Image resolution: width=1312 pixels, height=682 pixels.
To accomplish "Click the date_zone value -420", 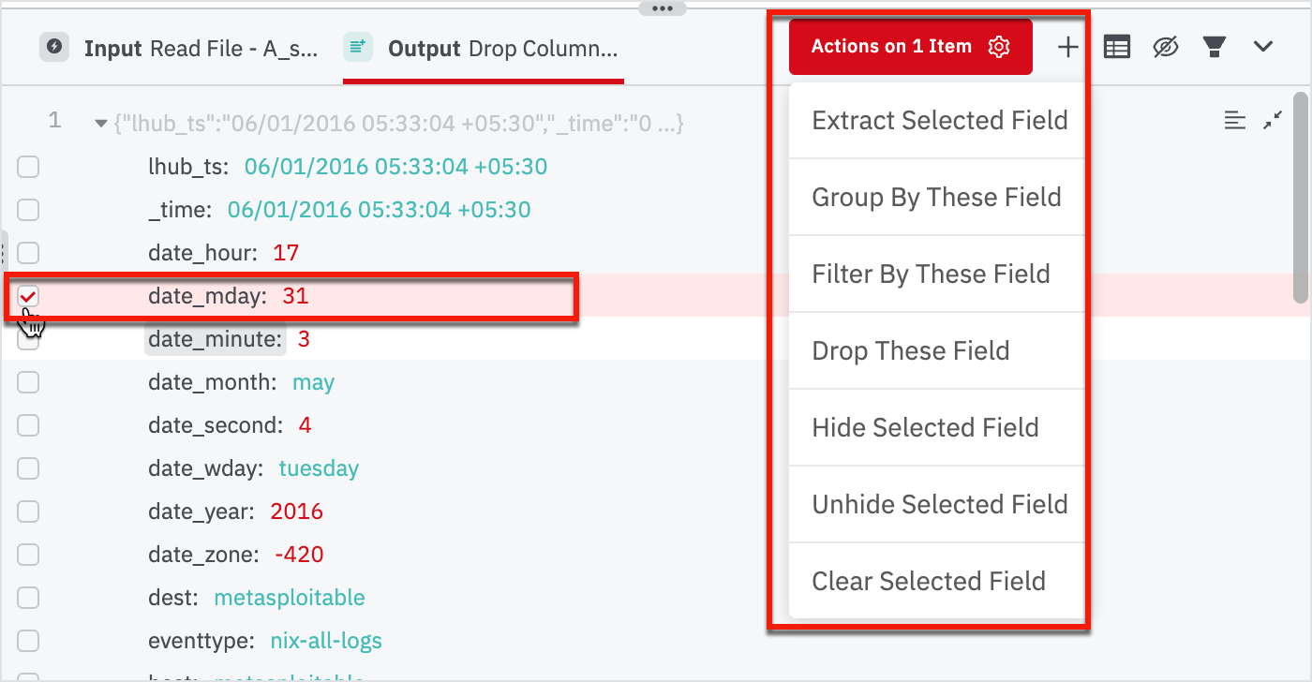I will (x=299, y=555).
